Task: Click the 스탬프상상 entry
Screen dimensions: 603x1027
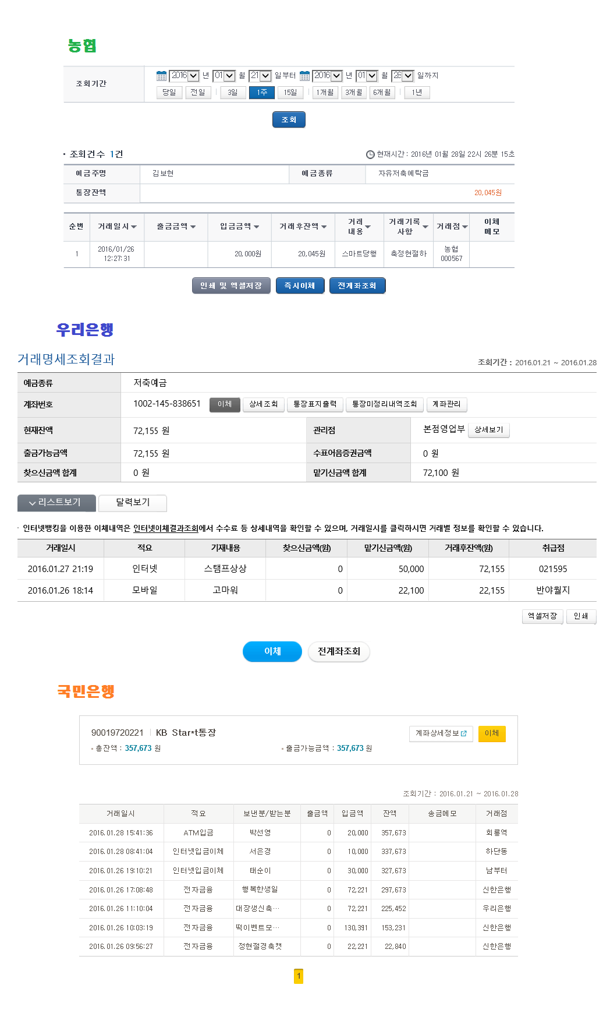Action: point(225,569)
